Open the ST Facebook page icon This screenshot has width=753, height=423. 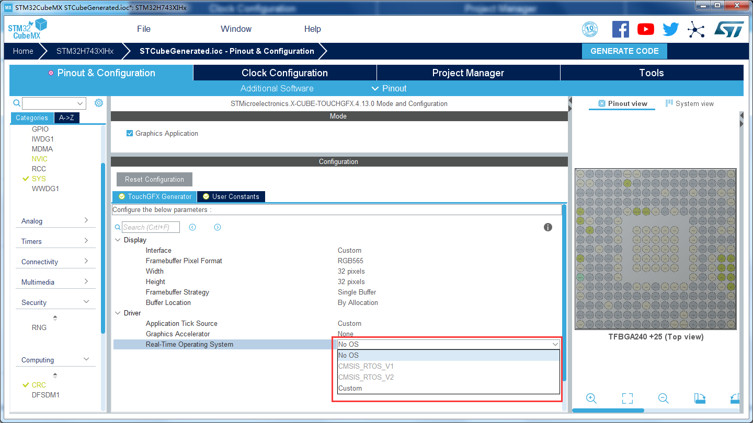click(620, 29)
